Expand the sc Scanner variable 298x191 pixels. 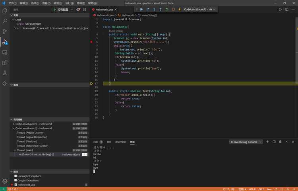[x=15, y=28]
